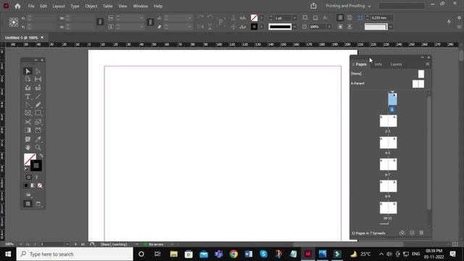Open Pages panel options menu
Viewport: 464px width, 261px height.
[x=427, y=64]
